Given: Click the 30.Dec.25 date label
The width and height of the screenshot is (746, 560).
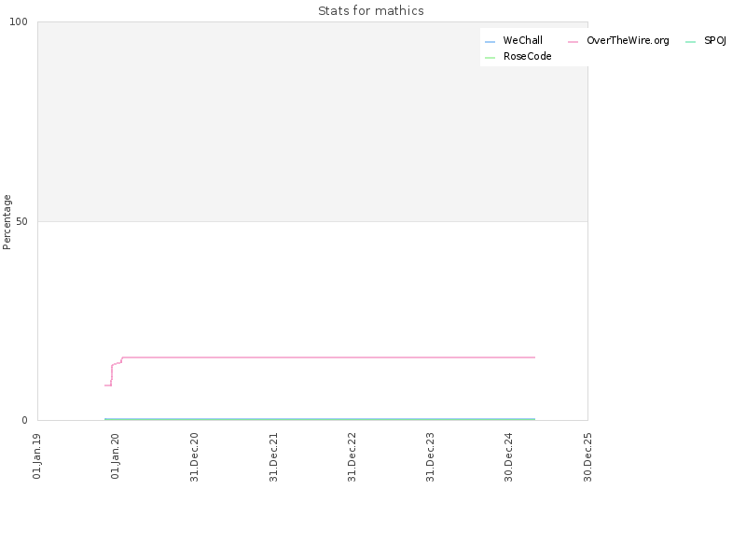Looking at the screenshot, I should 587,457.
